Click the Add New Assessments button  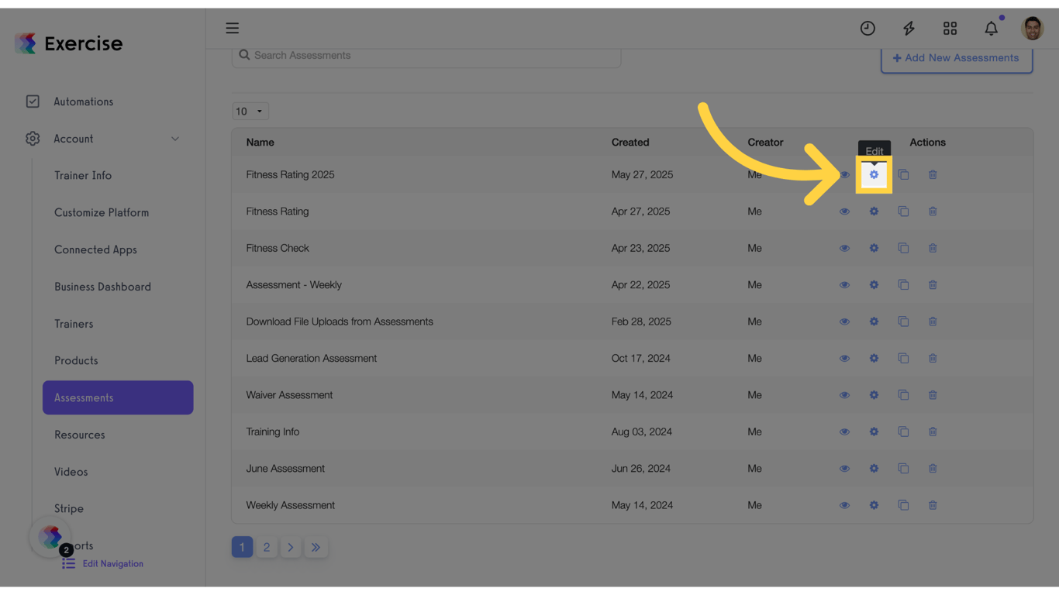tap(957, 59)
